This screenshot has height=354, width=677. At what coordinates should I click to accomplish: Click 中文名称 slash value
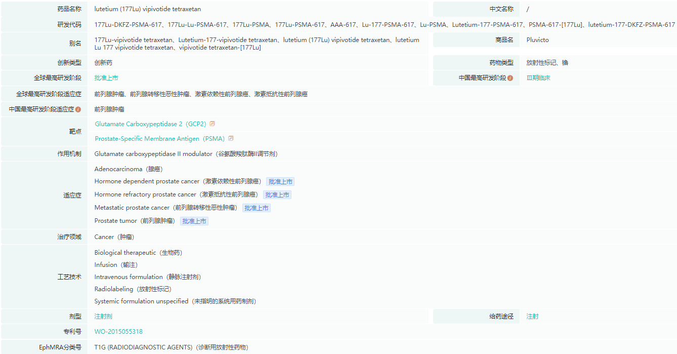(528, 9)
